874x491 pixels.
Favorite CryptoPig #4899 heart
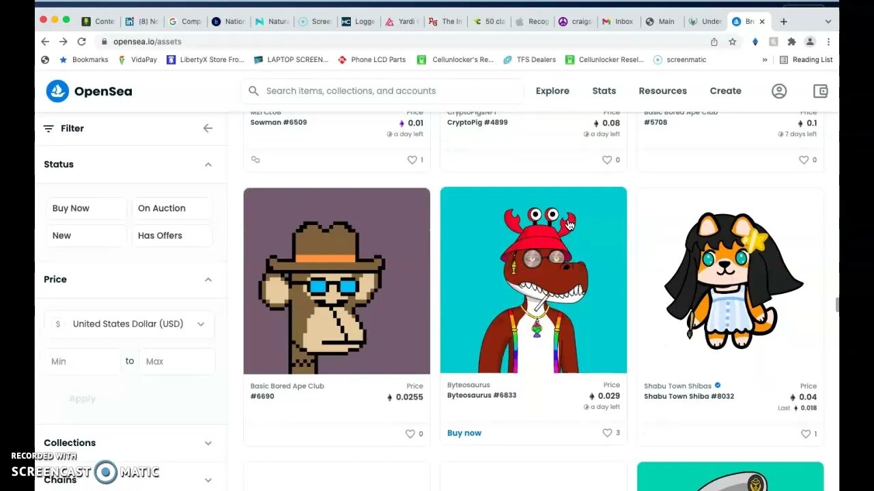tap(607, 160)
